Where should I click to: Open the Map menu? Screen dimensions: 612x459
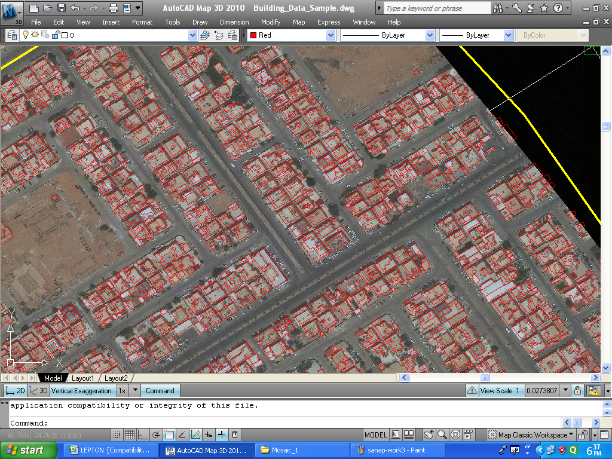click(x=299, y=22)
